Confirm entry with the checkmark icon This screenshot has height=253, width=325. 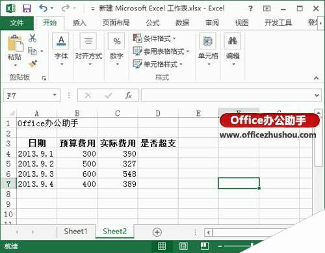[x=109, y=96]
